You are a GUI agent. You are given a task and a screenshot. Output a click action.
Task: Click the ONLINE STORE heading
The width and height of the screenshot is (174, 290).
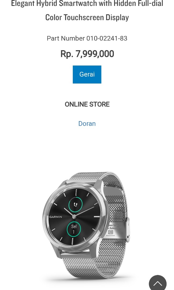[87, 104]
